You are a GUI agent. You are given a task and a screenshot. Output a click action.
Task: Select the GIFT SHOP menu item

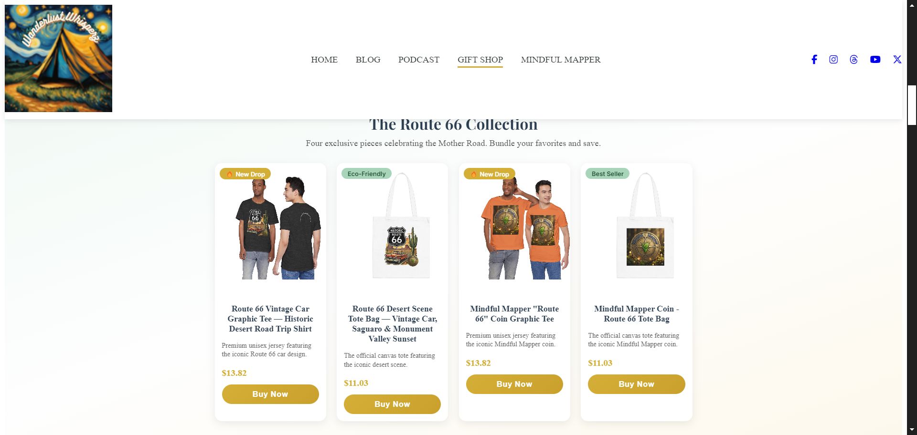pyautogui.click(x=480, y=60)
